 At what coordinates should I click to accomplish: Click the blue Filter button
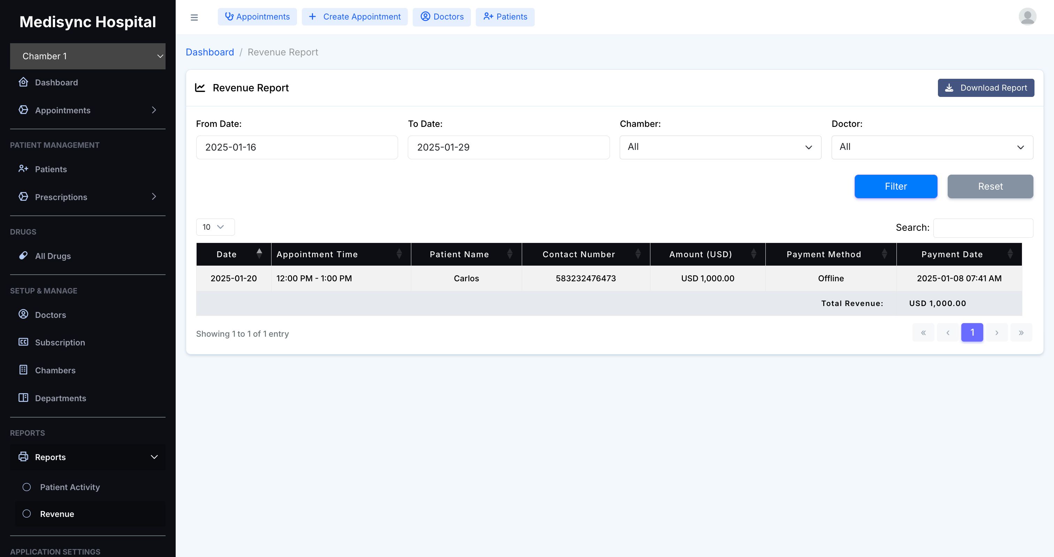(x=895, y=186)
